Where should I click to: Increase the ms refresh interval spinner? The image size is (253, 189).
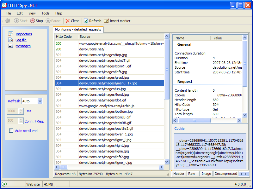pos(21,110)
